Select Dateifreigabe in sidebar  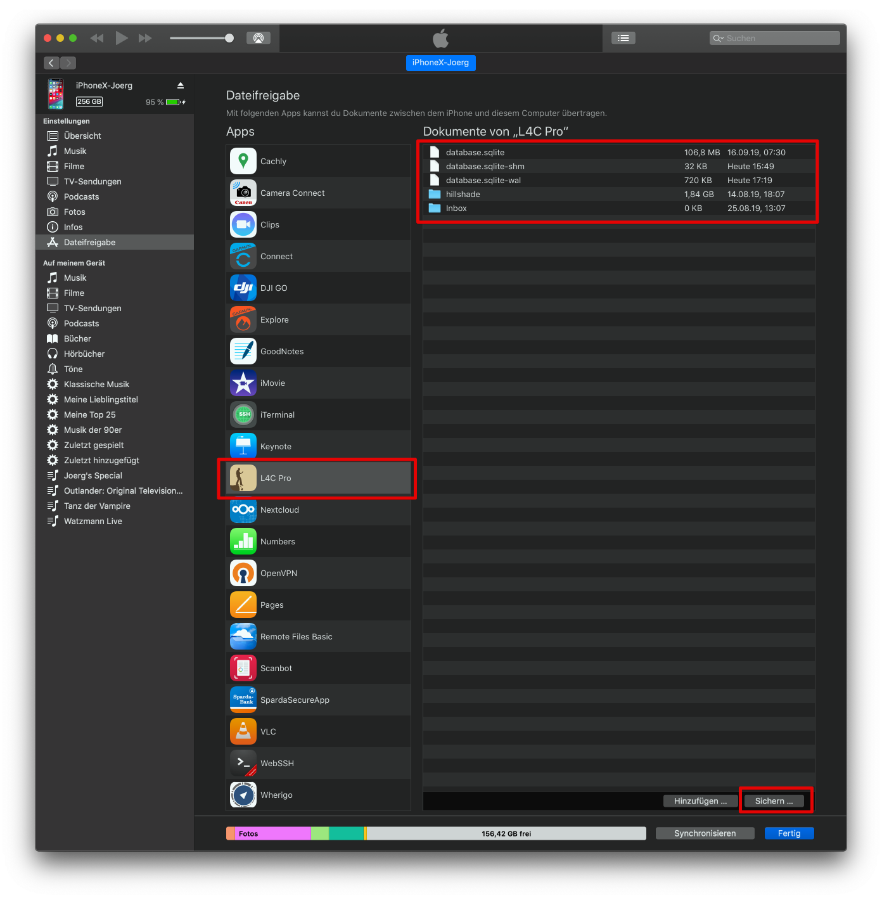[x=115, y=242]
